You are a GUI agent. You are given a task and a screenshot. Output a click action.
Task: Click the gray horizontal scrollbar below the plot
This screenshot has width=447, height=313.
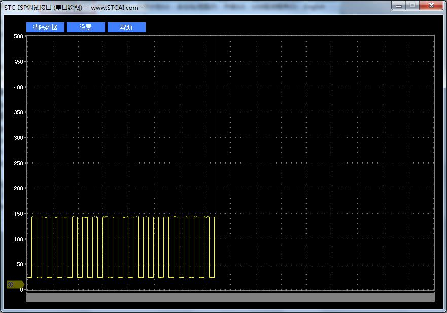coord(230,296)
